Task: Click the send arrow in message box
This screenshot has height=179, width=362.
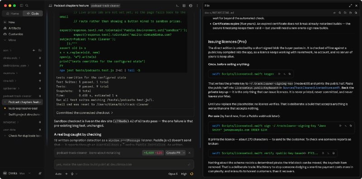Action: pyautogui.click(x=189, y=165)
